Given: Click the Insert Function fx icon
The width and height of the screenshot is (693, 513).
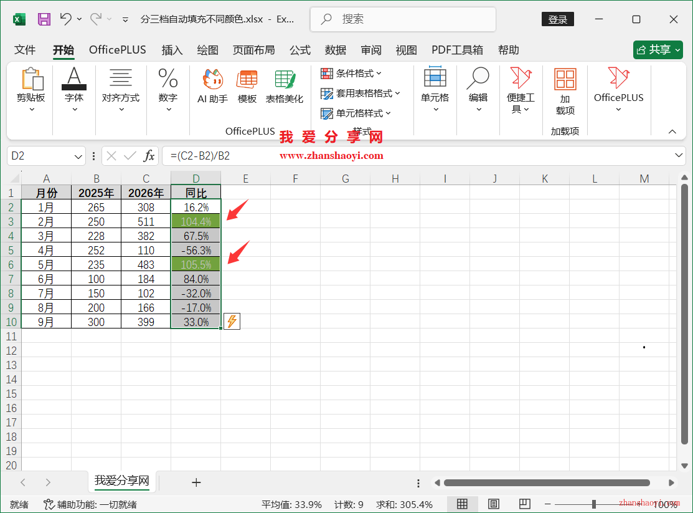Looking at the screenshot, I should coord(149,156).
